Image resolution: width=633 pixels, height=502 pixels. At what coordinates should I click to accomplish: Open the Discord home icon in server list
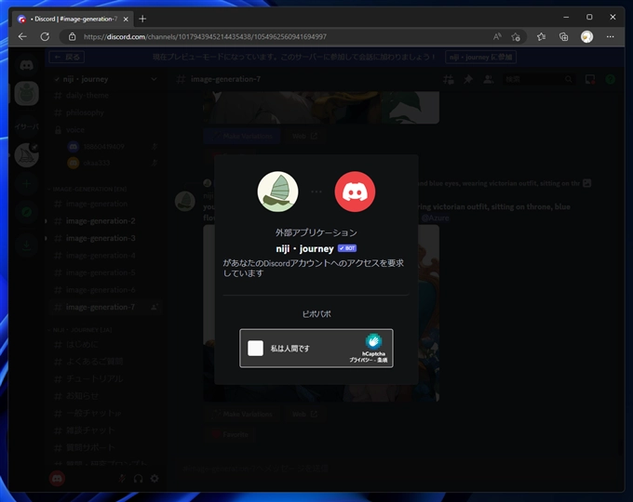27,65
